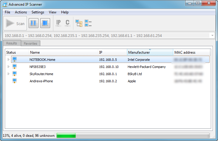Open the View menu
This screenshot has width=218, height=141.
pyautogui.click(x=52, y=12)
